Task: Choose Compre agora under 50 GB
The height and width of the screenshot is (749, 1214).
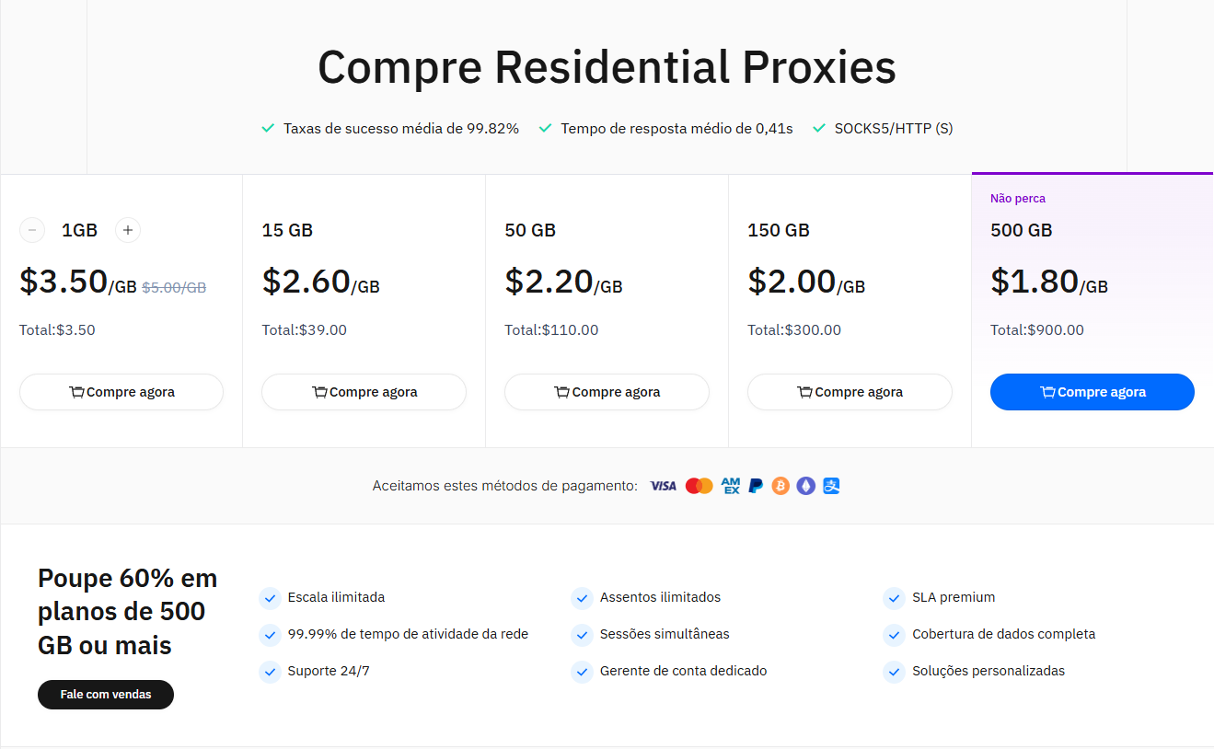Action: [x=607, y=392]
